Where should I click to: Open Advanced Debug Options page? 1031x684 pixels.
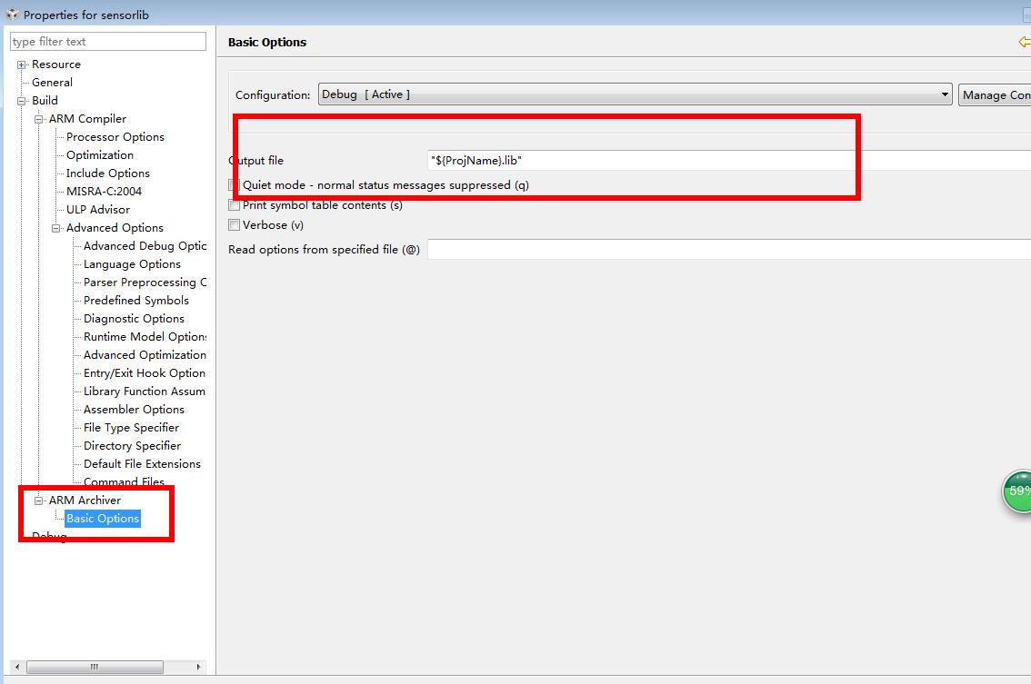145,246
